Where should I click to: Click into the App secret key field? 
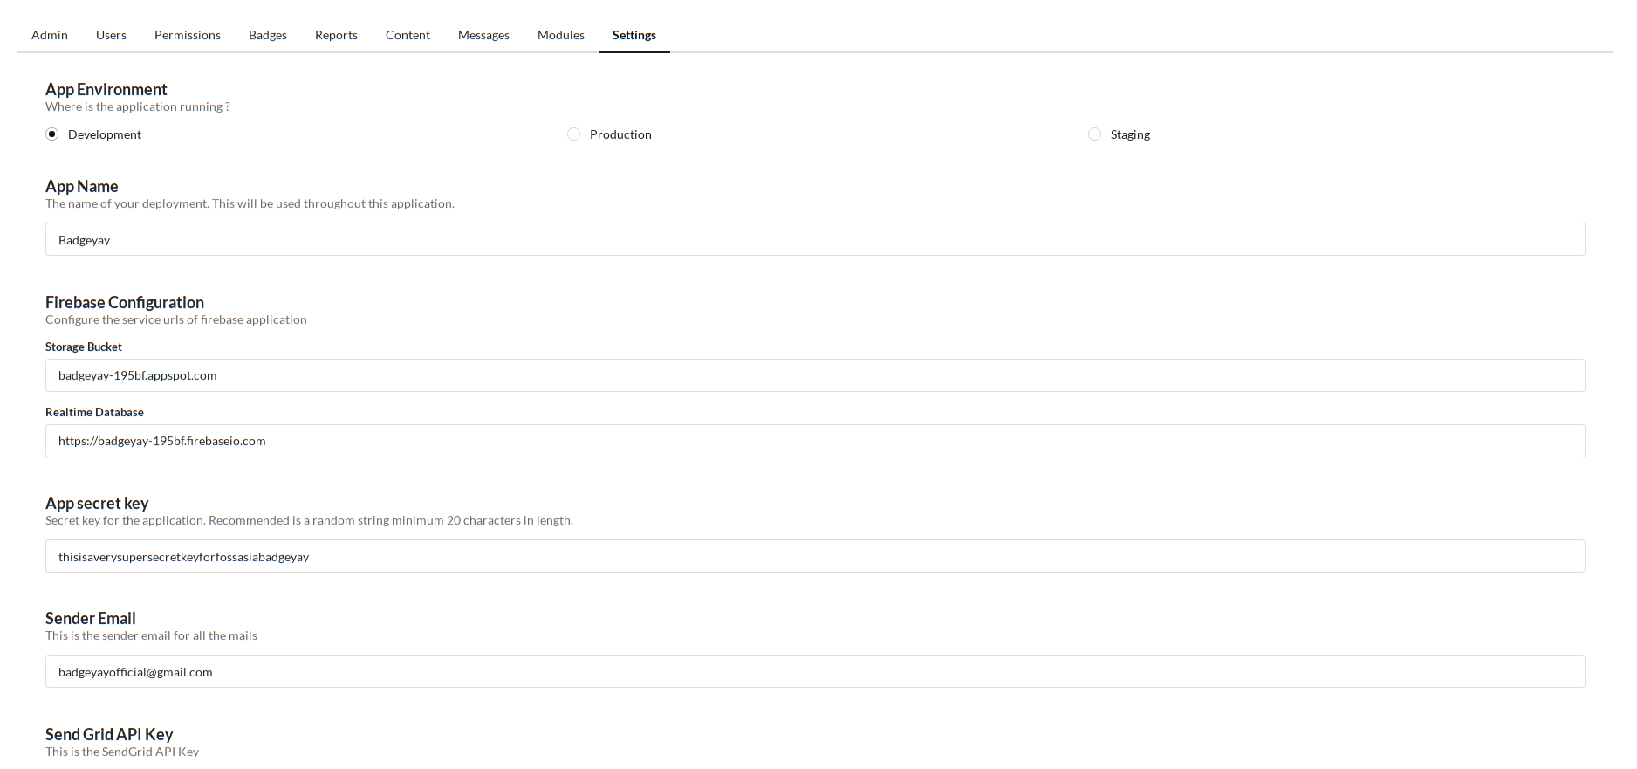point(815,556)
